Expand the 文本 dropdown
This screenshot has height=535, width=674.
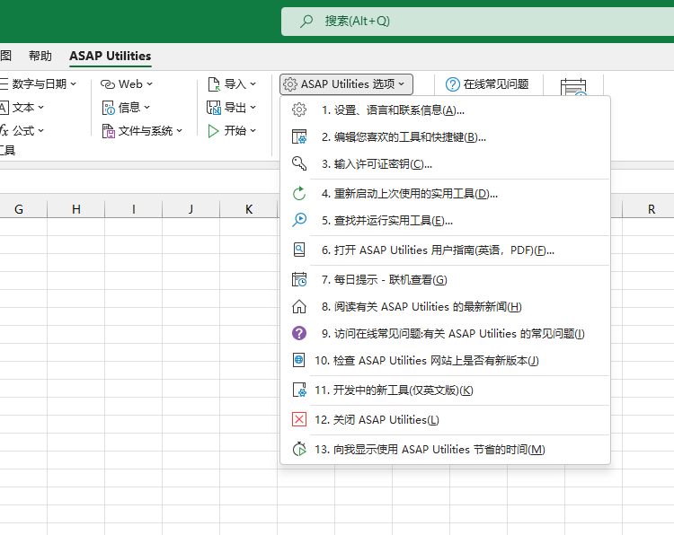[x=40, y=108]
